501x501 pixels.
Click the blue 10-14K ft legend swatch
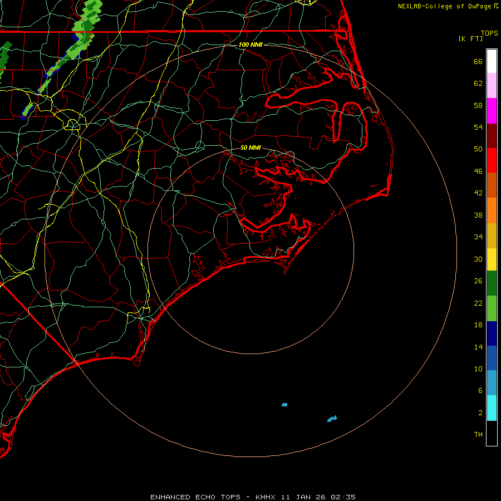pyautogui.click(x=492, y=358)
